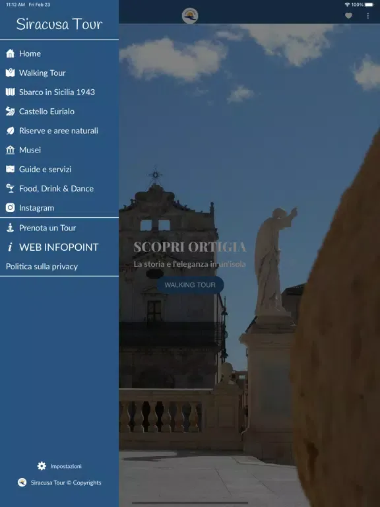Click the info 'i' icon
This screenshot has width=380, height=507.
(11, 247)
